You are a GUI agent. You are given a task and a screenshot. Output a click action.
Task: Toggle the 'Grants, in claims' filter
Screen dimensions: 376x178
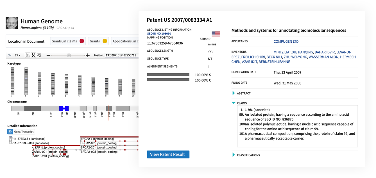(x=68, y=41)
